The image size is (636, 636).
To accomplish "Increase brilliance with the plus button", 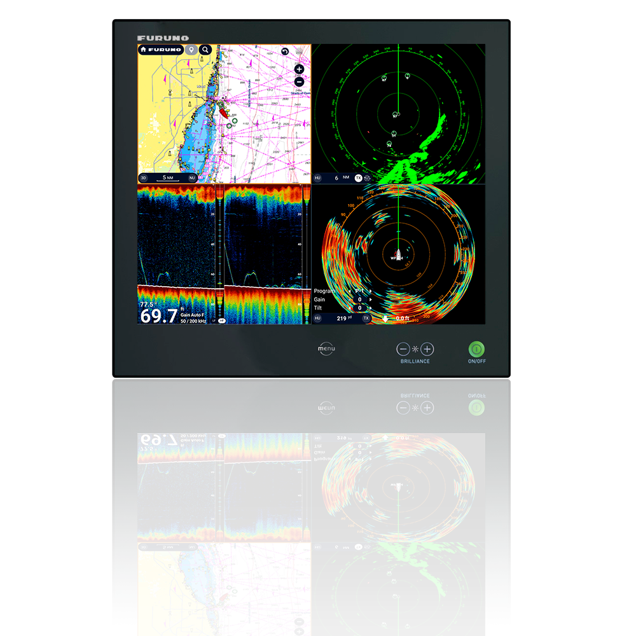I will click(427, 349).
